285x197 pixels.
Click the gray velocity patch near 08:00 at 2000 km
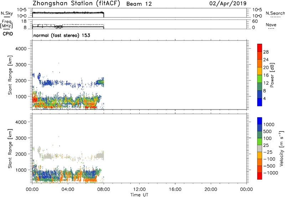(100, 156)
